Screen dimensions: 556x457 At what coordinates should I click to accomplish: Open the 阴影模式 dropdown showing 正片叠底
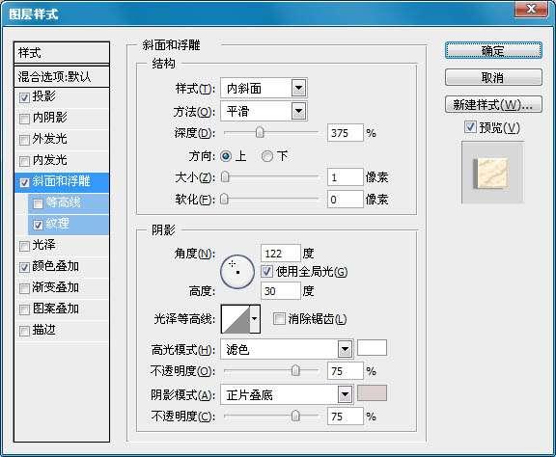point(287,394)
